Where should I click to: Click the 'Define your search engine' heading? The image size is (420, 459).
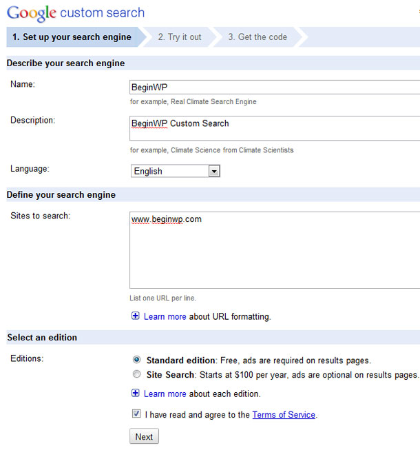point(61,194)
